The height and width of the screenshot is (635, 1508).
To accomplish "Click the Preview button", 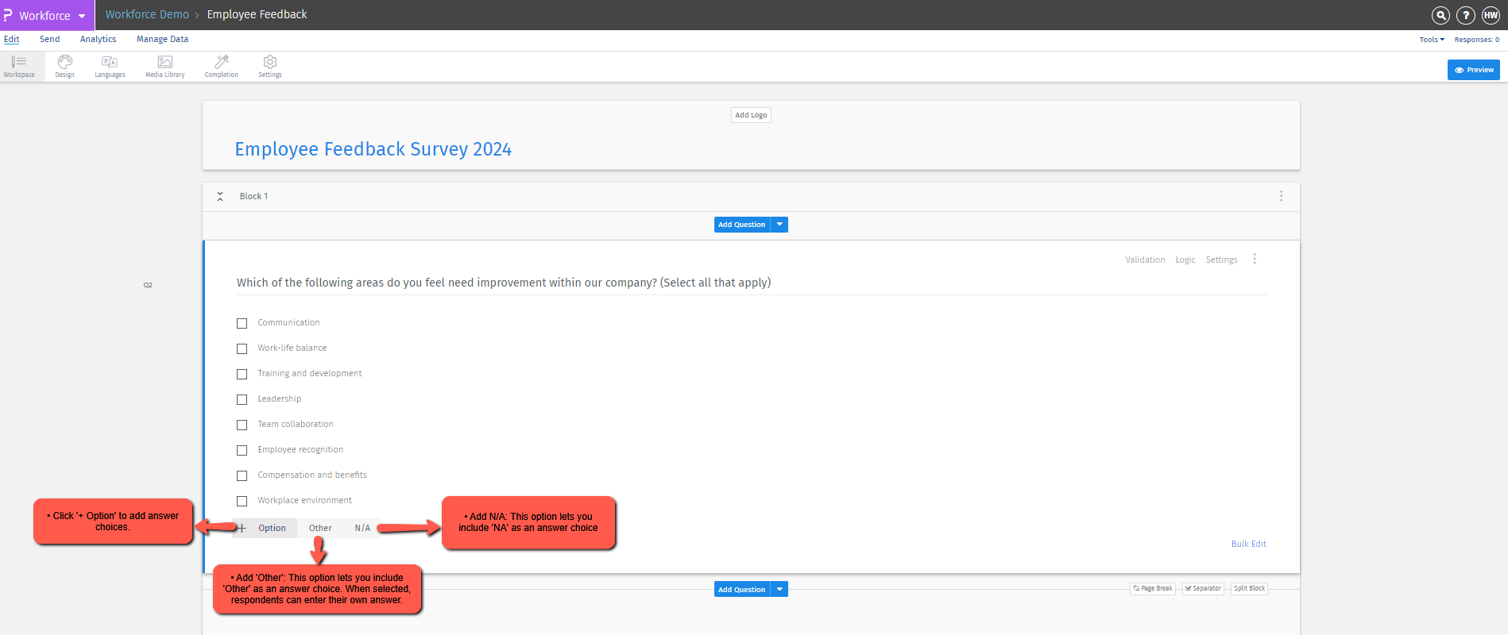I will [x=1474, y=70].
